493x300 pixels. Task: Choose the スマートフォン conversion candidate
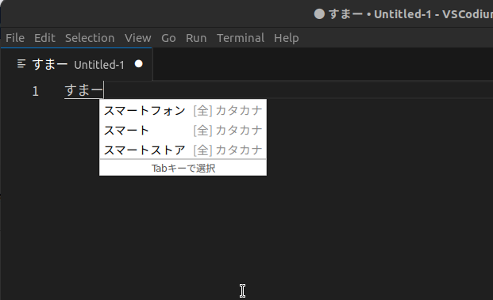click(x=183, y=111)
